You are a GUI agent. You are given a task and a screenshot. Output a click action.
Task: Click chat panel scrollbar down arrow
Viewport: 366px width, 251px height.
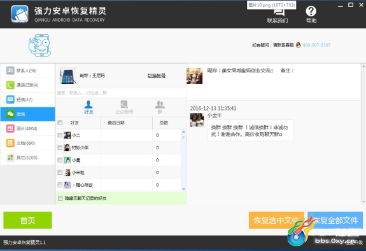click(x=363, y=202)
